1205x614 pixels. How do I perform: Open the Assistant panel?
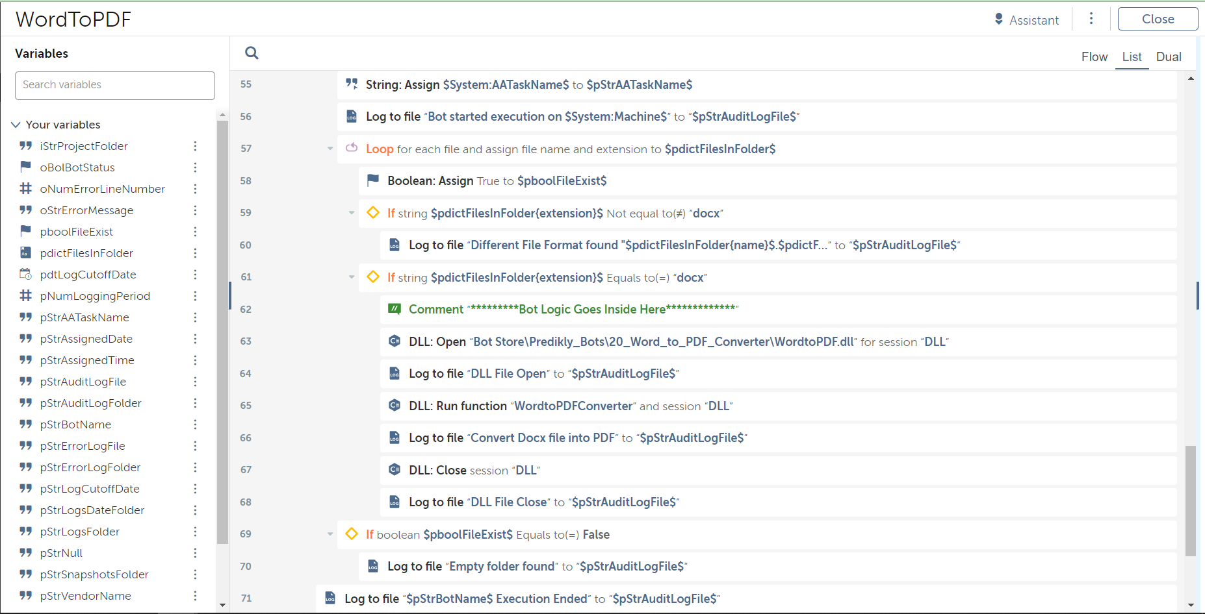pos(1026,20)
